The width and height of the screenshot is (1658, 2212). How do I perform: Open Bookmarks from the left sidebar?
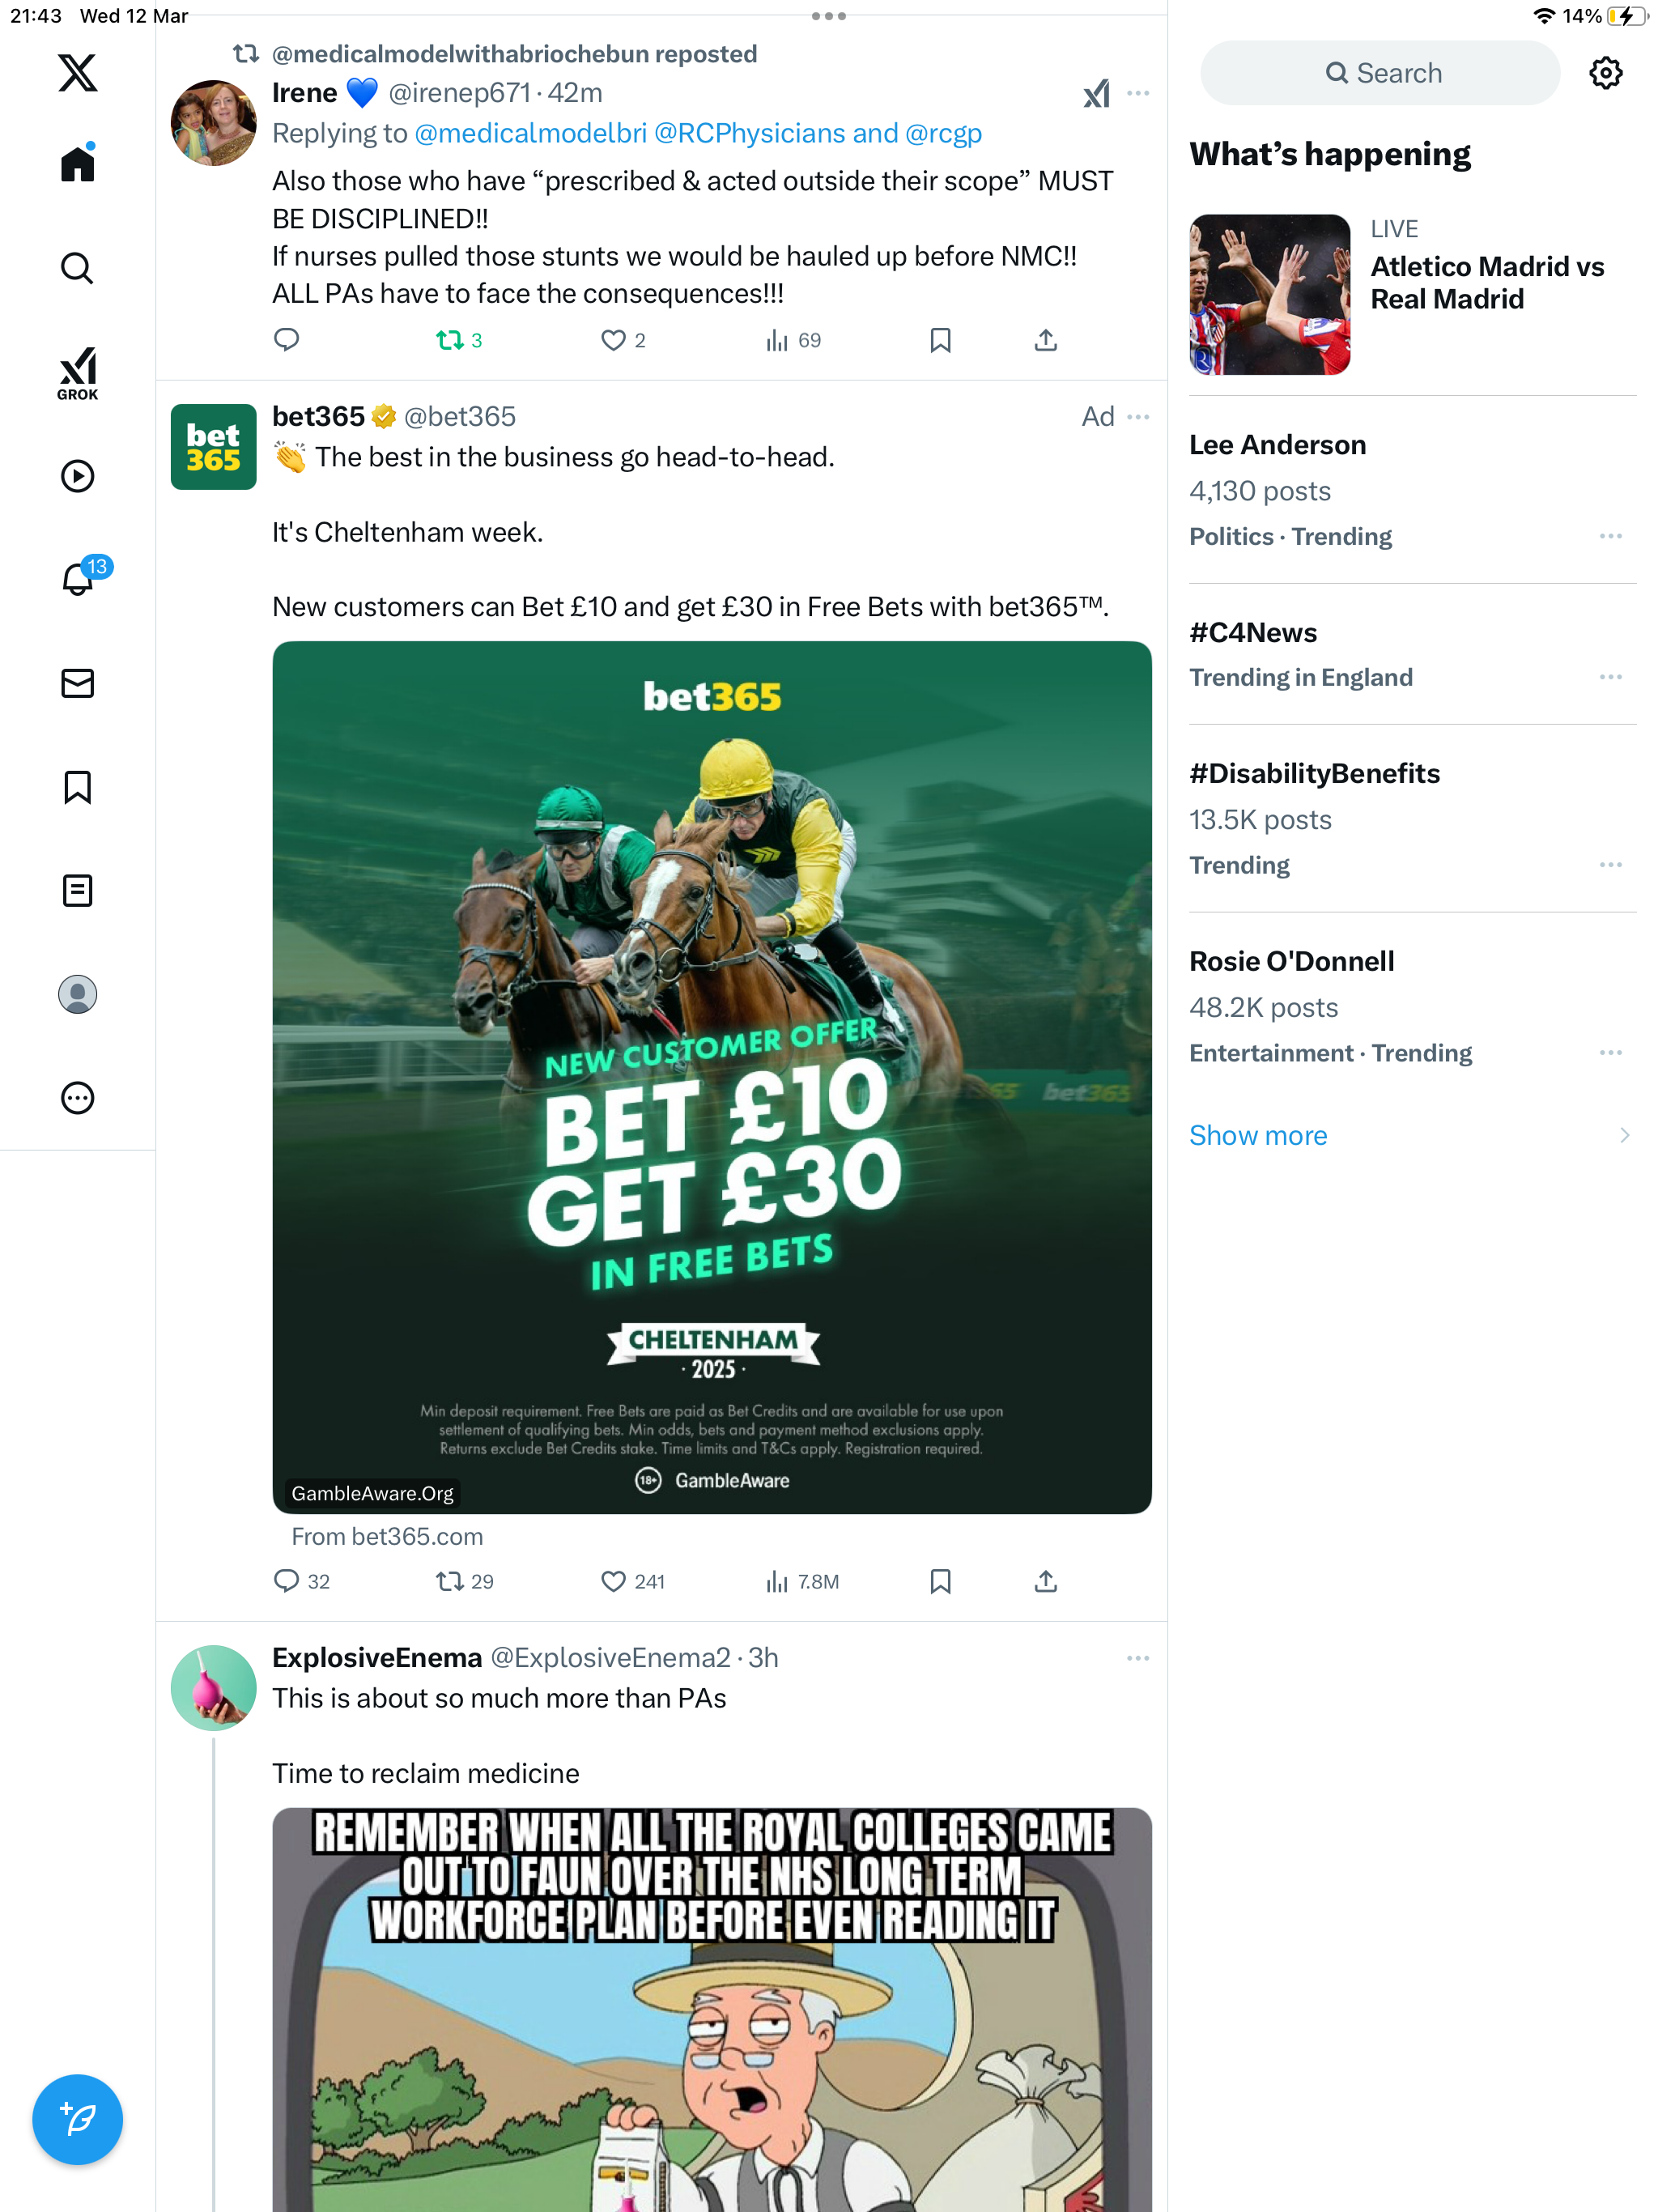[77, 787]
